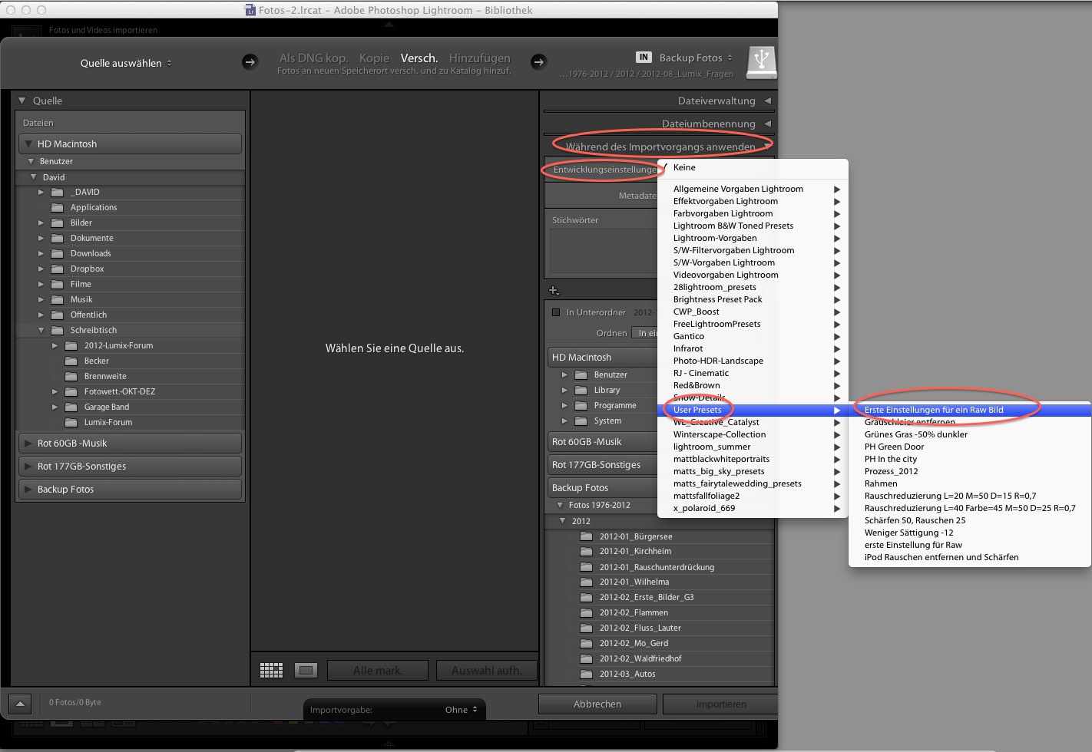Expand the Dateiverwaltung panel
Viewport: 1092px width, 752px height.
pos(767,101)
